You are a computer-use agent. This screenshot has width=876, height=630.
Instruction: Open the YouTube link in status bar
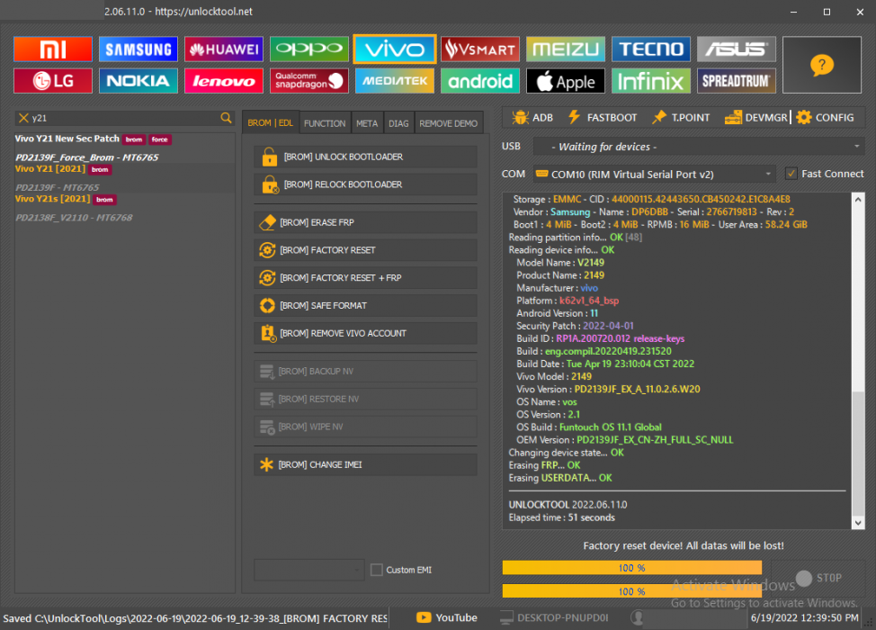click(x=447, y=617)
